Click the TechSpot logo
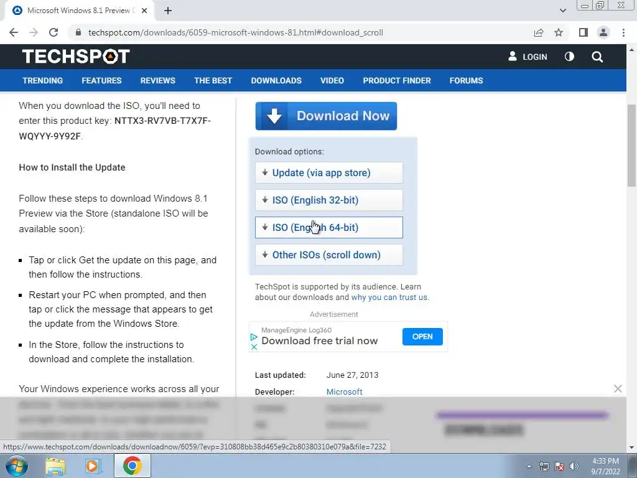Viewport: 637px width, 478px height. point(76,56)
